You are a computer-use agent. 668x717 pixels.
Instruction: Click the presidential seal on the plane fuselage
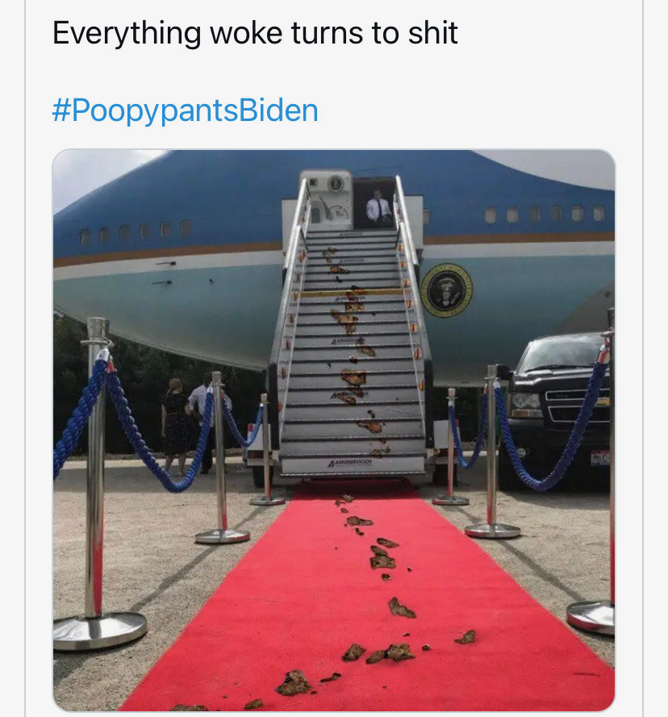[x=447, y=290]
